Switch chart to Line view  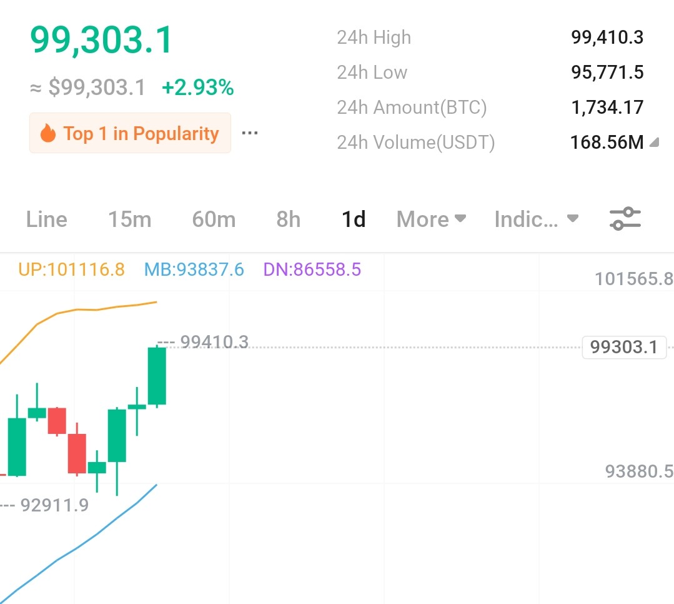[x=46, y=219]
